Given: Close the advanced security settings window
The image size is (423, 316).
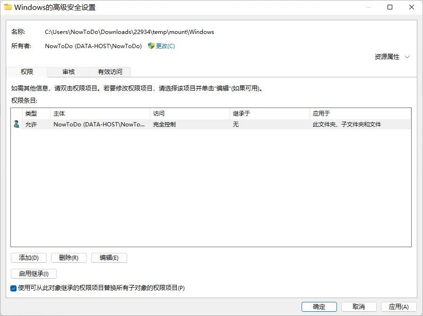Looking at the screenshot, I should 411,7.
